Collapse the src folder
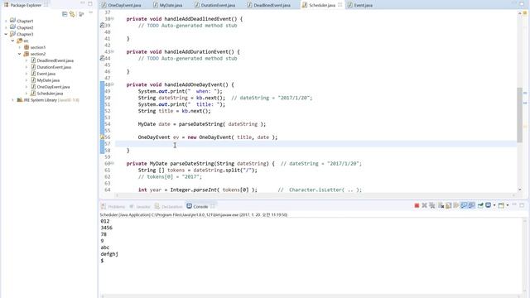Image resolution: width=530 pixels, height=298 pixels. click(12, 41)
